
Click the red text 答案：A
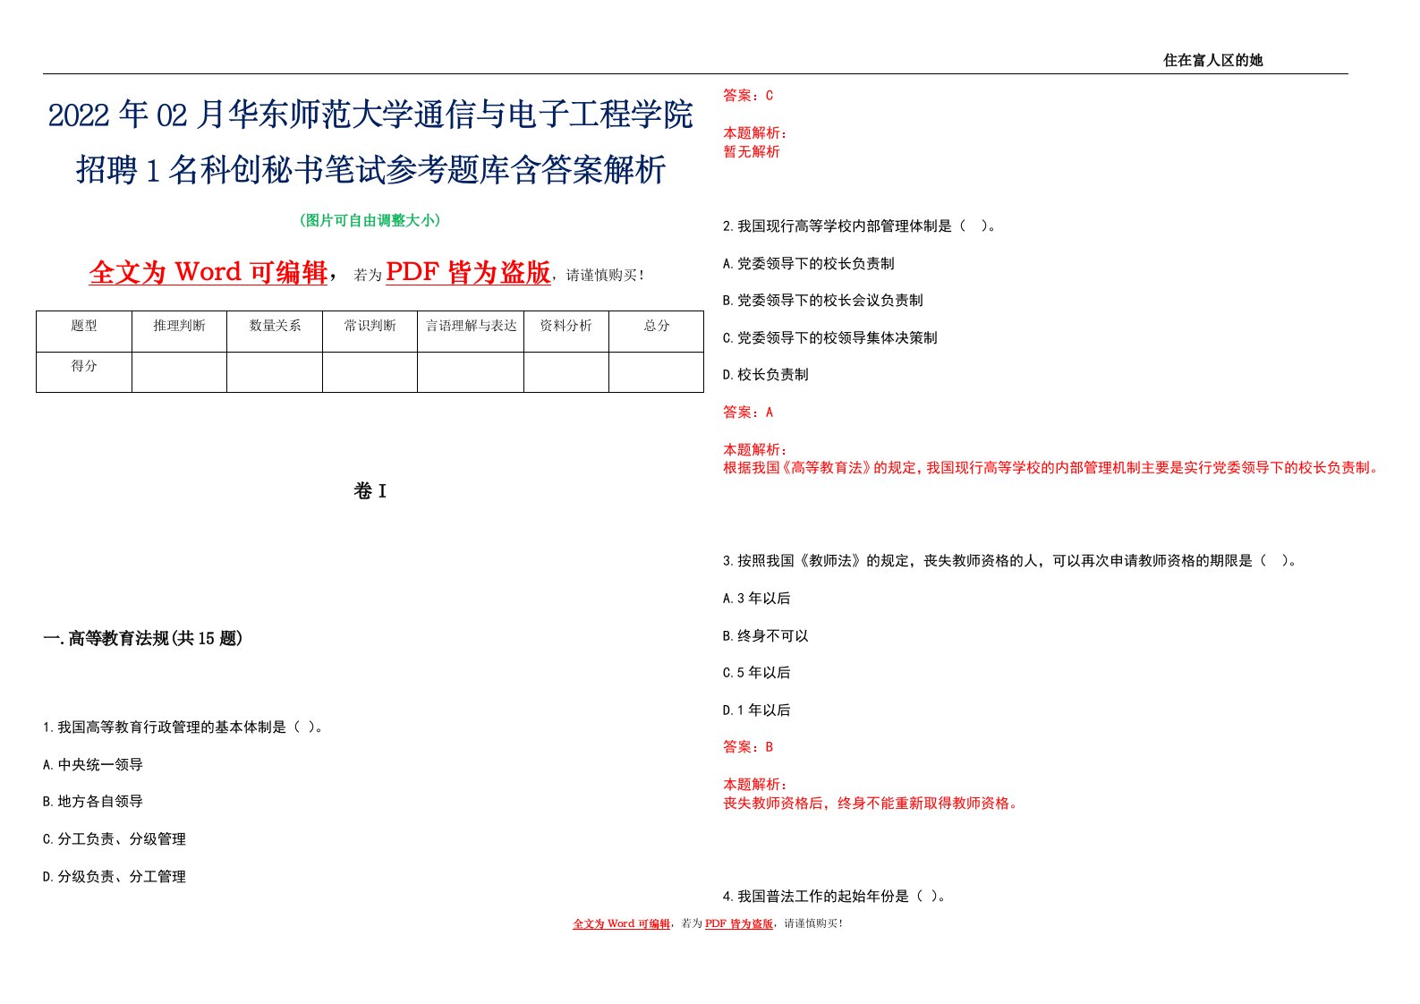748,413
